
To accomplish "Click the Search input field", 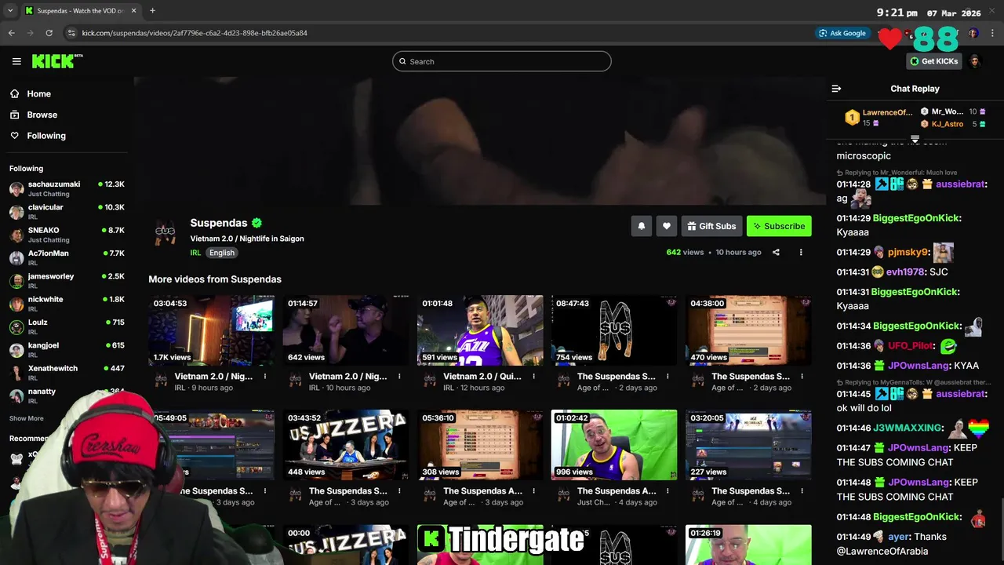I will (x=502, y=61).
